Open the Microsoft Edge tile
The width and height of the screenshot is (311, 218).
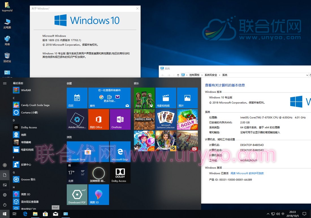pyautogui.click(x=120, y=151)
